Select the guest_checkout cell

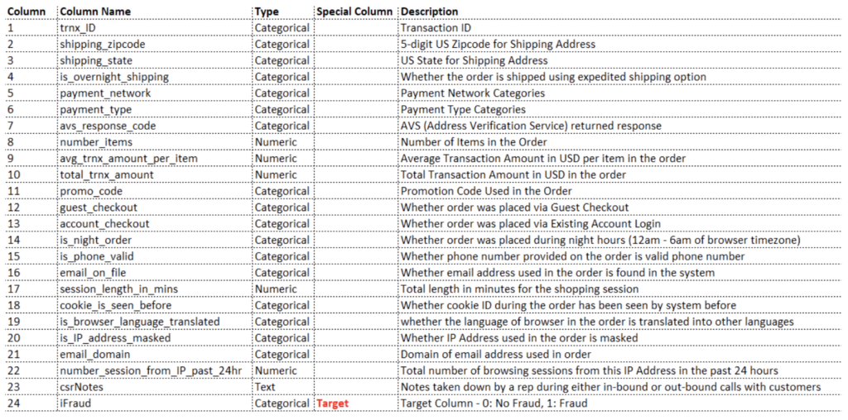(155, 208)
